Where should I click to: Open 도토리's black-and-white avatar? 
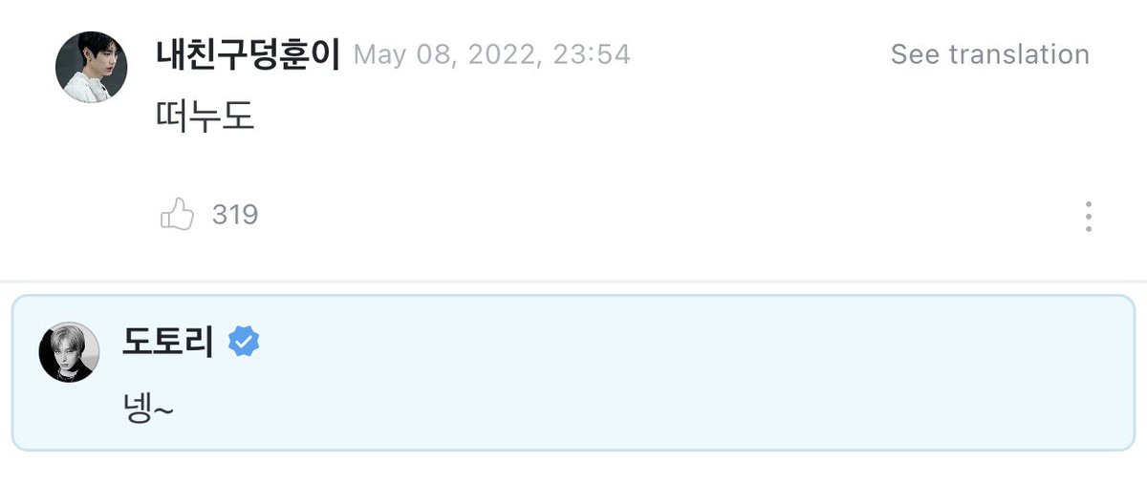(x=69, y=353)
